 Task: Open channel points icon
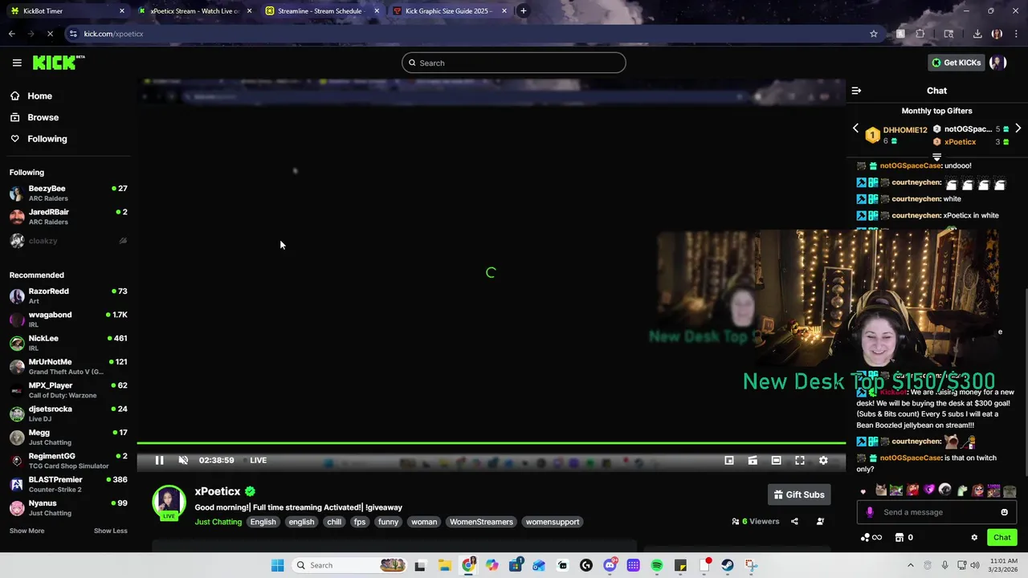point(865,537)
